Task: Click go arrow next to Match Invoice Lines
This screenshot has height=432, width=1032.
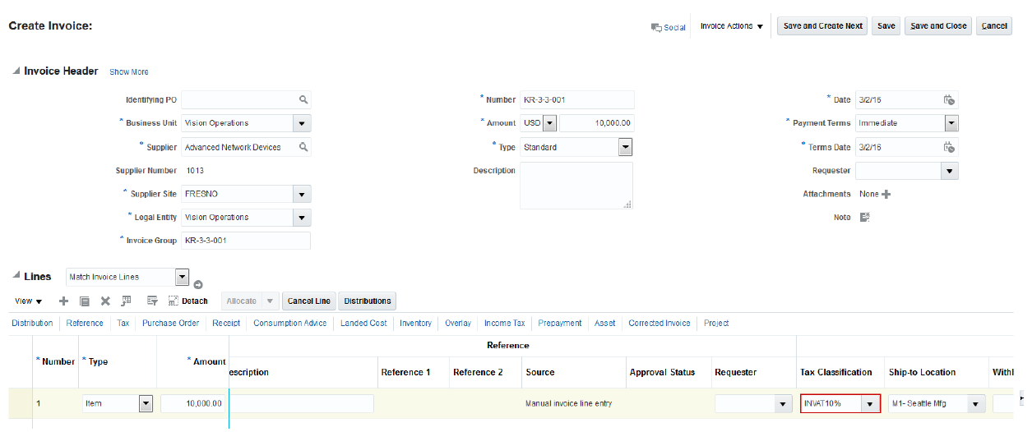Action: [x=198, y=284]
